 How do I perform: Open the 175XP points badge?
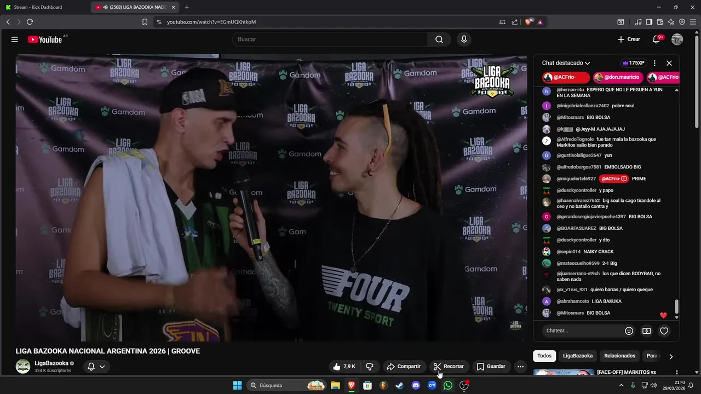634,63
